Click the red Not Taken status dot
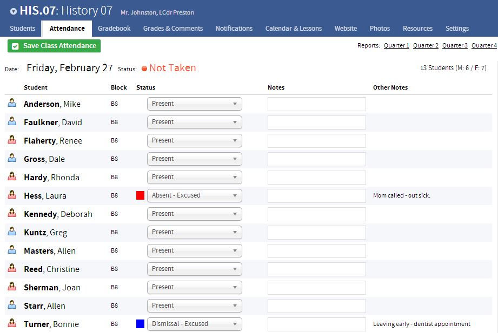Screen dimensions: 498x333 [x=144, y=69]
